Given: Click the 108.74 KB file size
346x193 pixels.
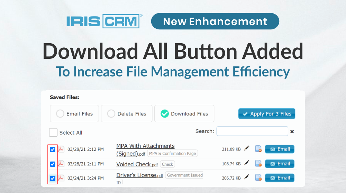Looking at the screenshot, I should [x=231, y=164].
